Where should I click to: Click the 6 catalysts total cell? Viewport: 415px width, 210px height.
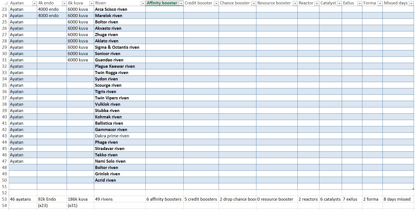coord(330,199)
